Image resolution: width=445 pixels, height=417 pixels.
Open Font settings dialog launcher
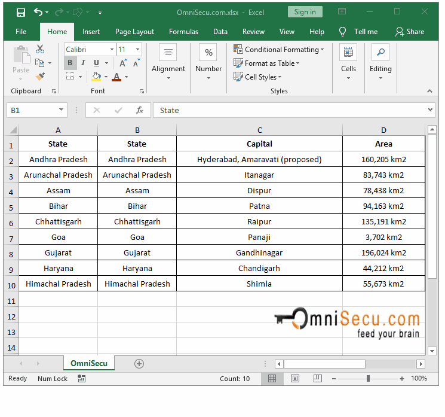pyautogui.click(x=142, y=92)
